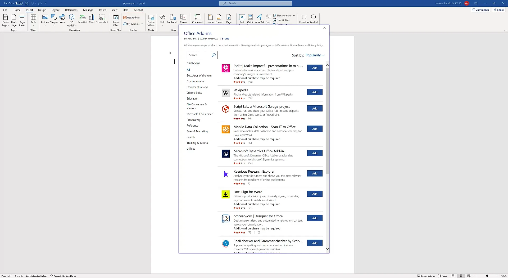Viewport: 508px width, 278px height.
Task: Open the Design ribbon tab
Action: tap(42, 10)
